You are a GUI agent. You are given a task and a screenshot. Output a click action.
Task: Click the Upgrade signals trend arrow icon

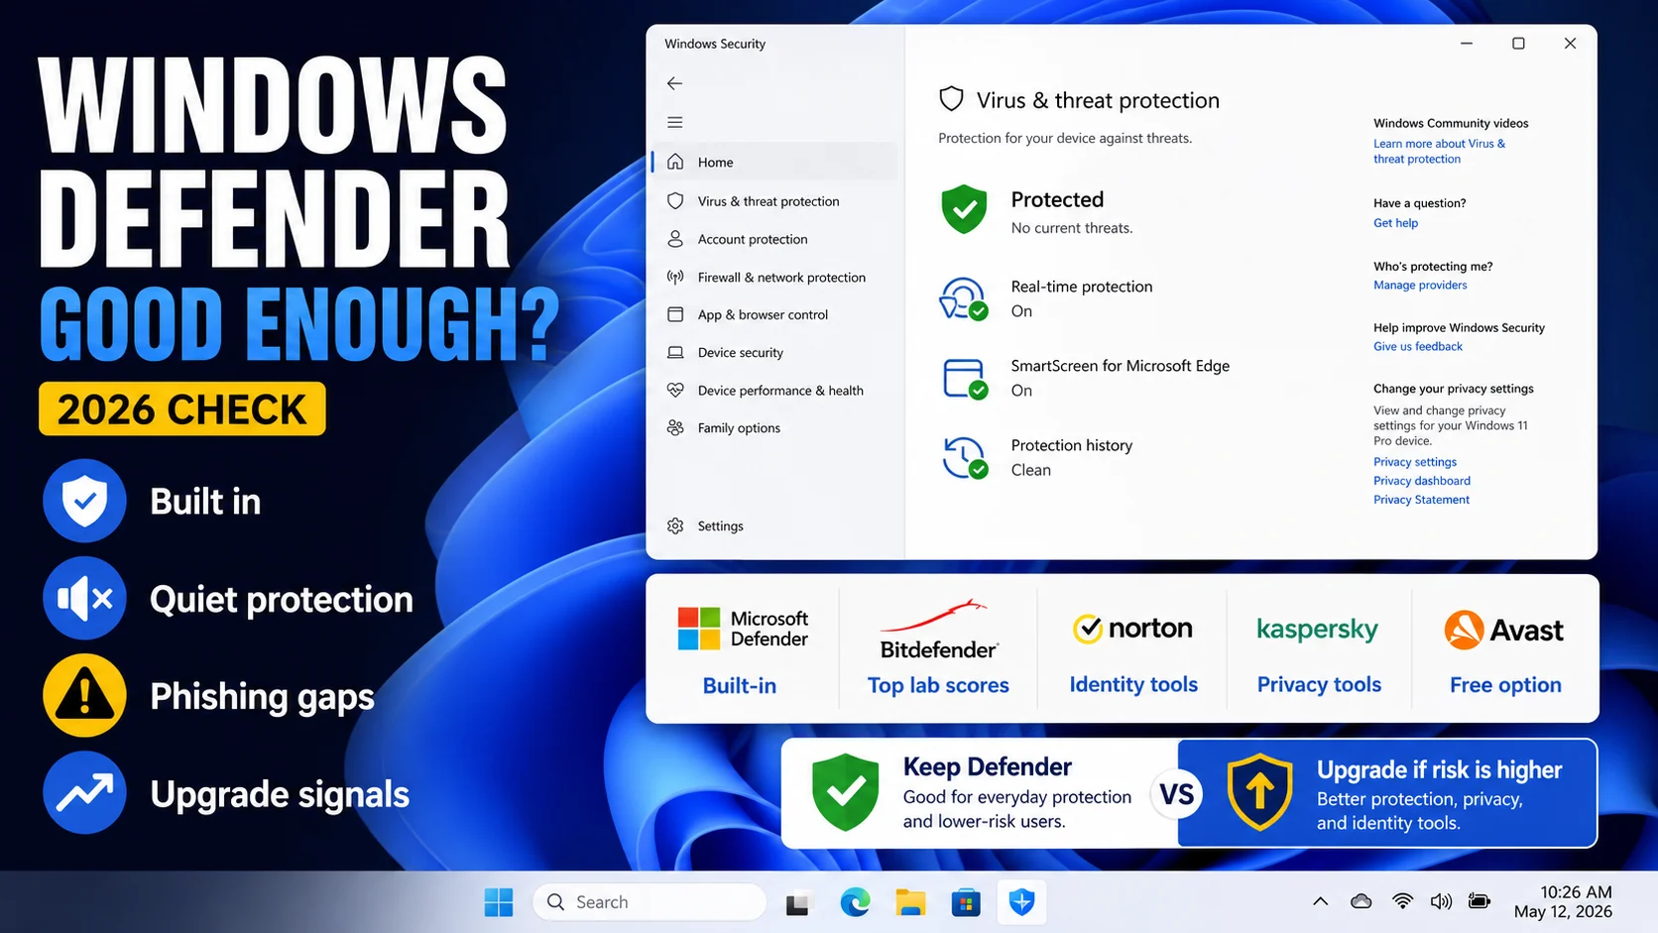pos(84,792)
